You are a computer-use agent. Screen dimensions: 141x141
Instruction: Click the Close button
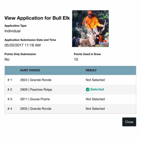tap(129, 122)
